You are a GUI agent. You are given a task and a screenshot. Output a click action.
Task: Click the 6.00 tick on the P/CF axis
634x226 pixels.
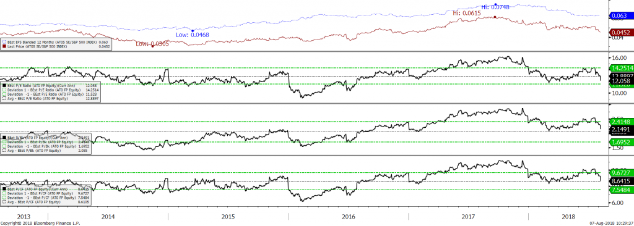coord(618,203)
